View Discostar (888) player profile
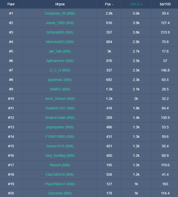This screenshot has height=197, width=178. [60, 193]
